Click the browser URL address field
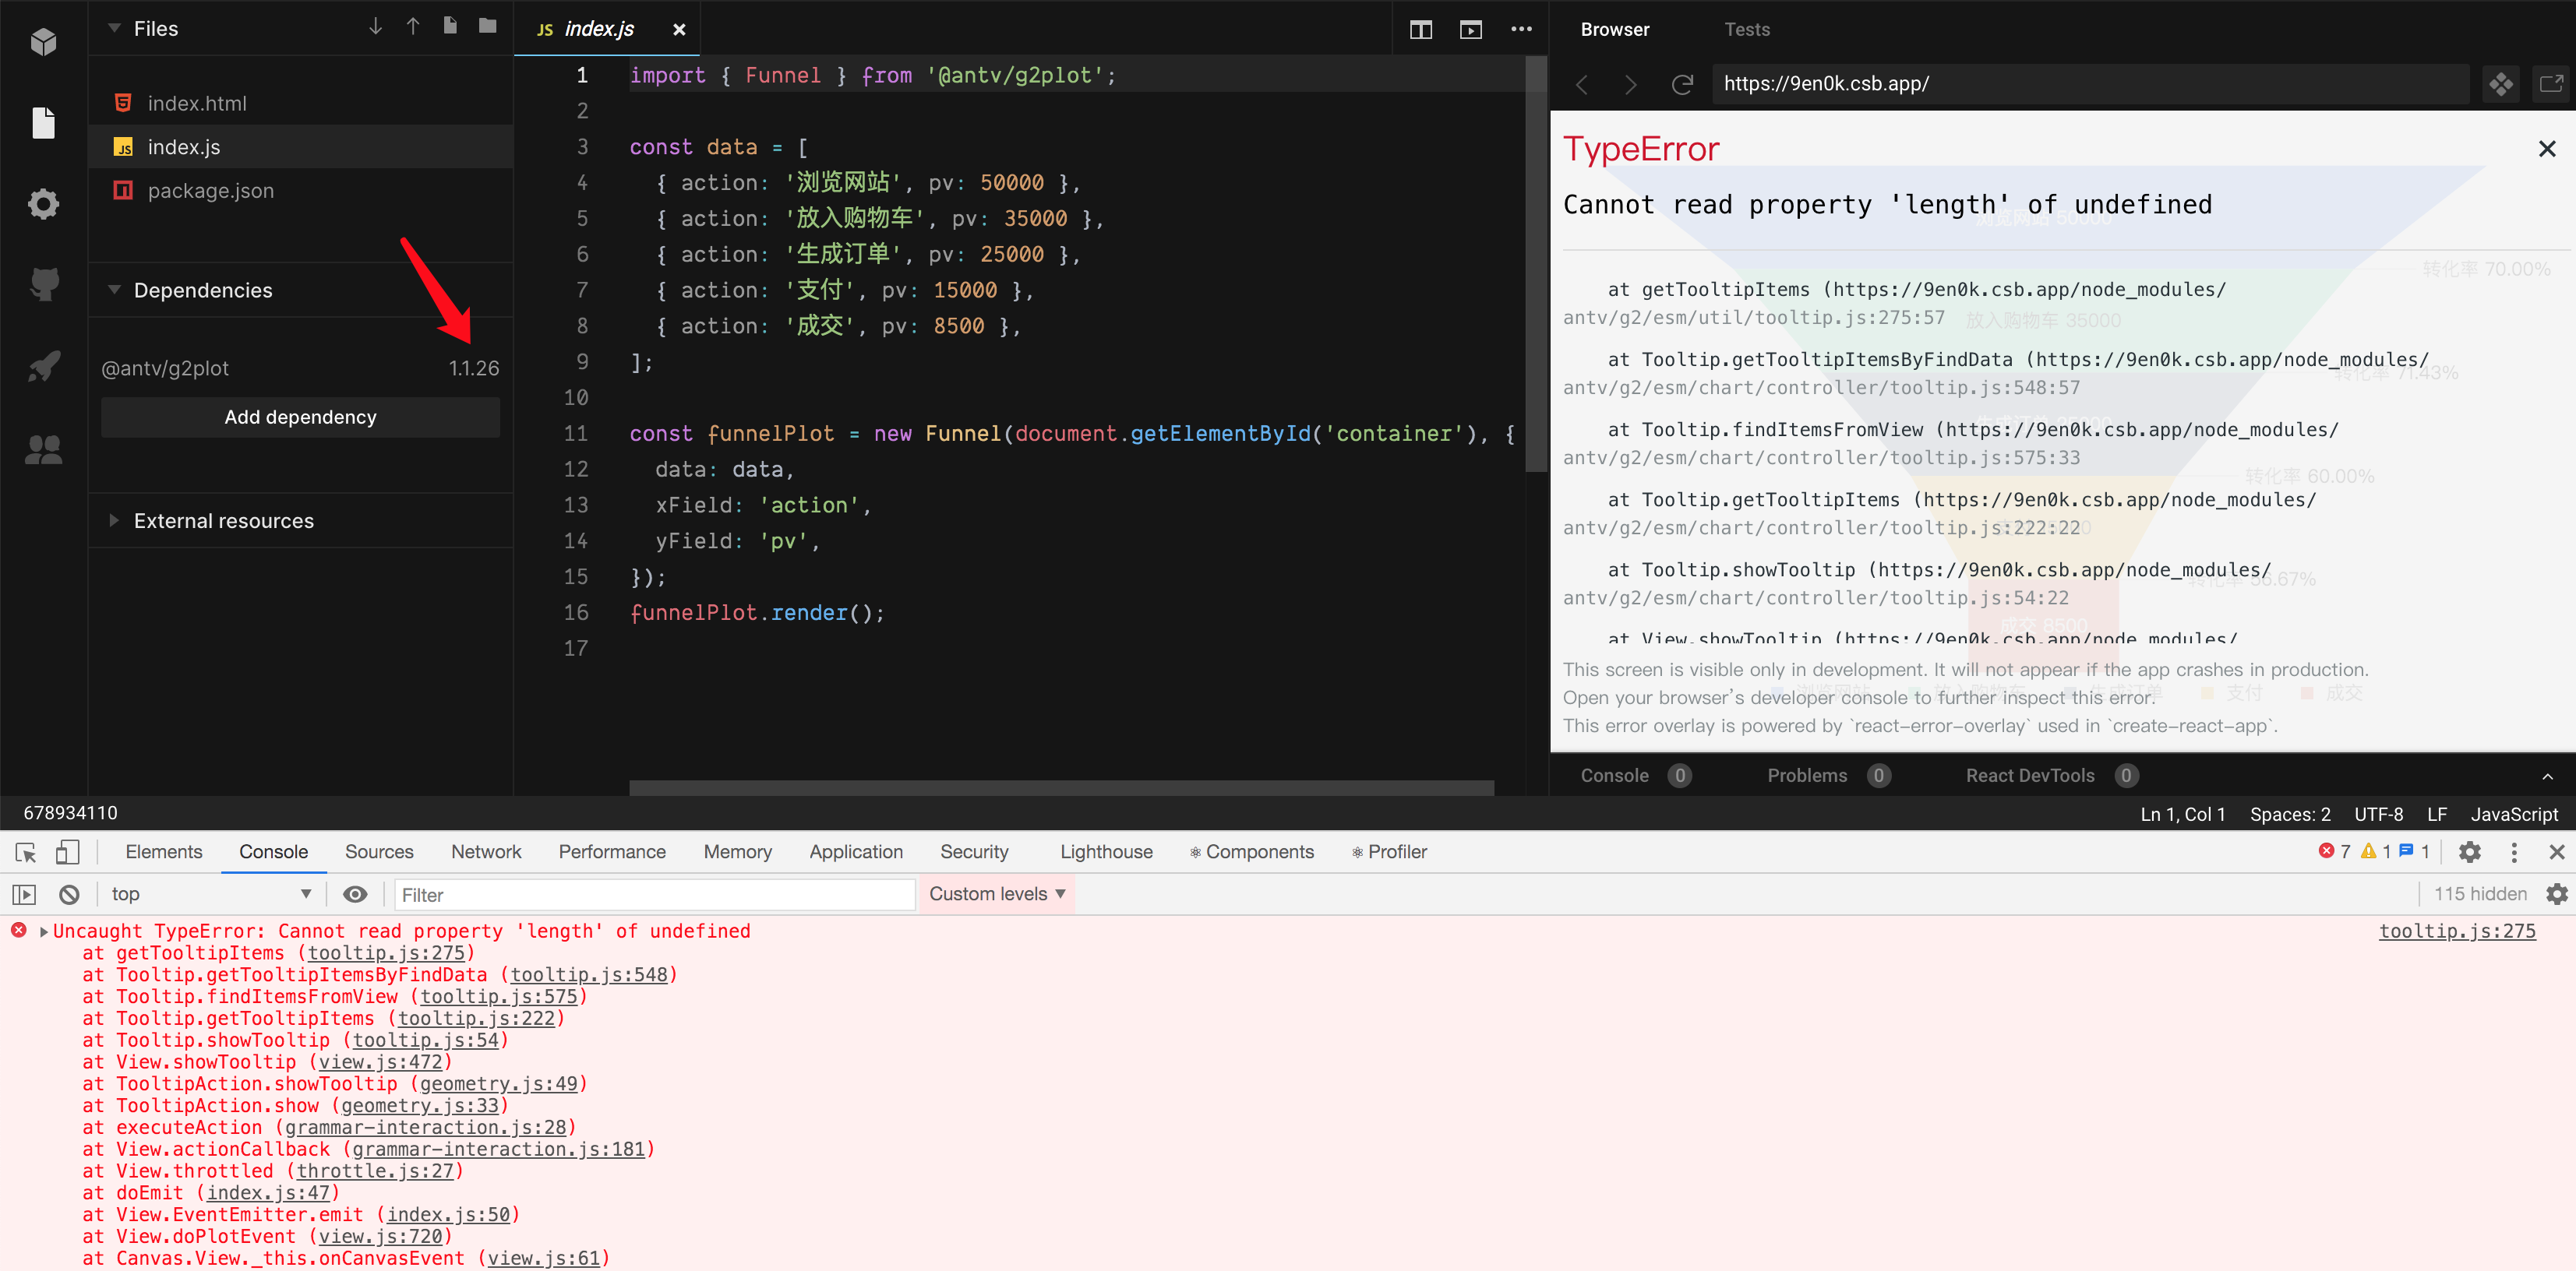2576x1271 pixels. 2090,84
